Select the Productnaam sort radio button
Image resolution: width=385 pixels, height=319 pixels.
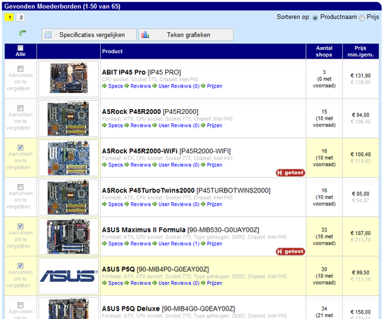pos(315,17)
